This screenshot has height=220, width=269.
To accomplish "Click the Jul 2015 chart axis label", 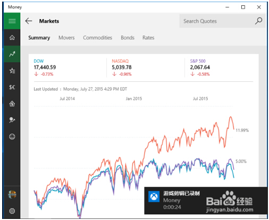I will click(x=200, y=98).
